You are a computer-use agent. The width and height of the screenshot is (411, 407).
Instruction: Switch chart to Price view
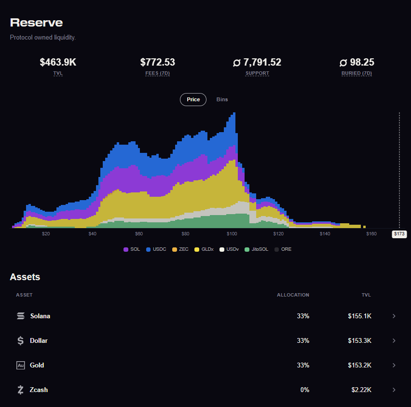[193, 100]
